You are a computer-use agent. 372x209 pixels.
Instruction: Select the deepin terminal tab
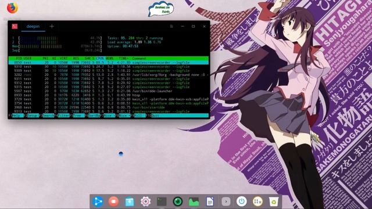(x=33, y=27)
